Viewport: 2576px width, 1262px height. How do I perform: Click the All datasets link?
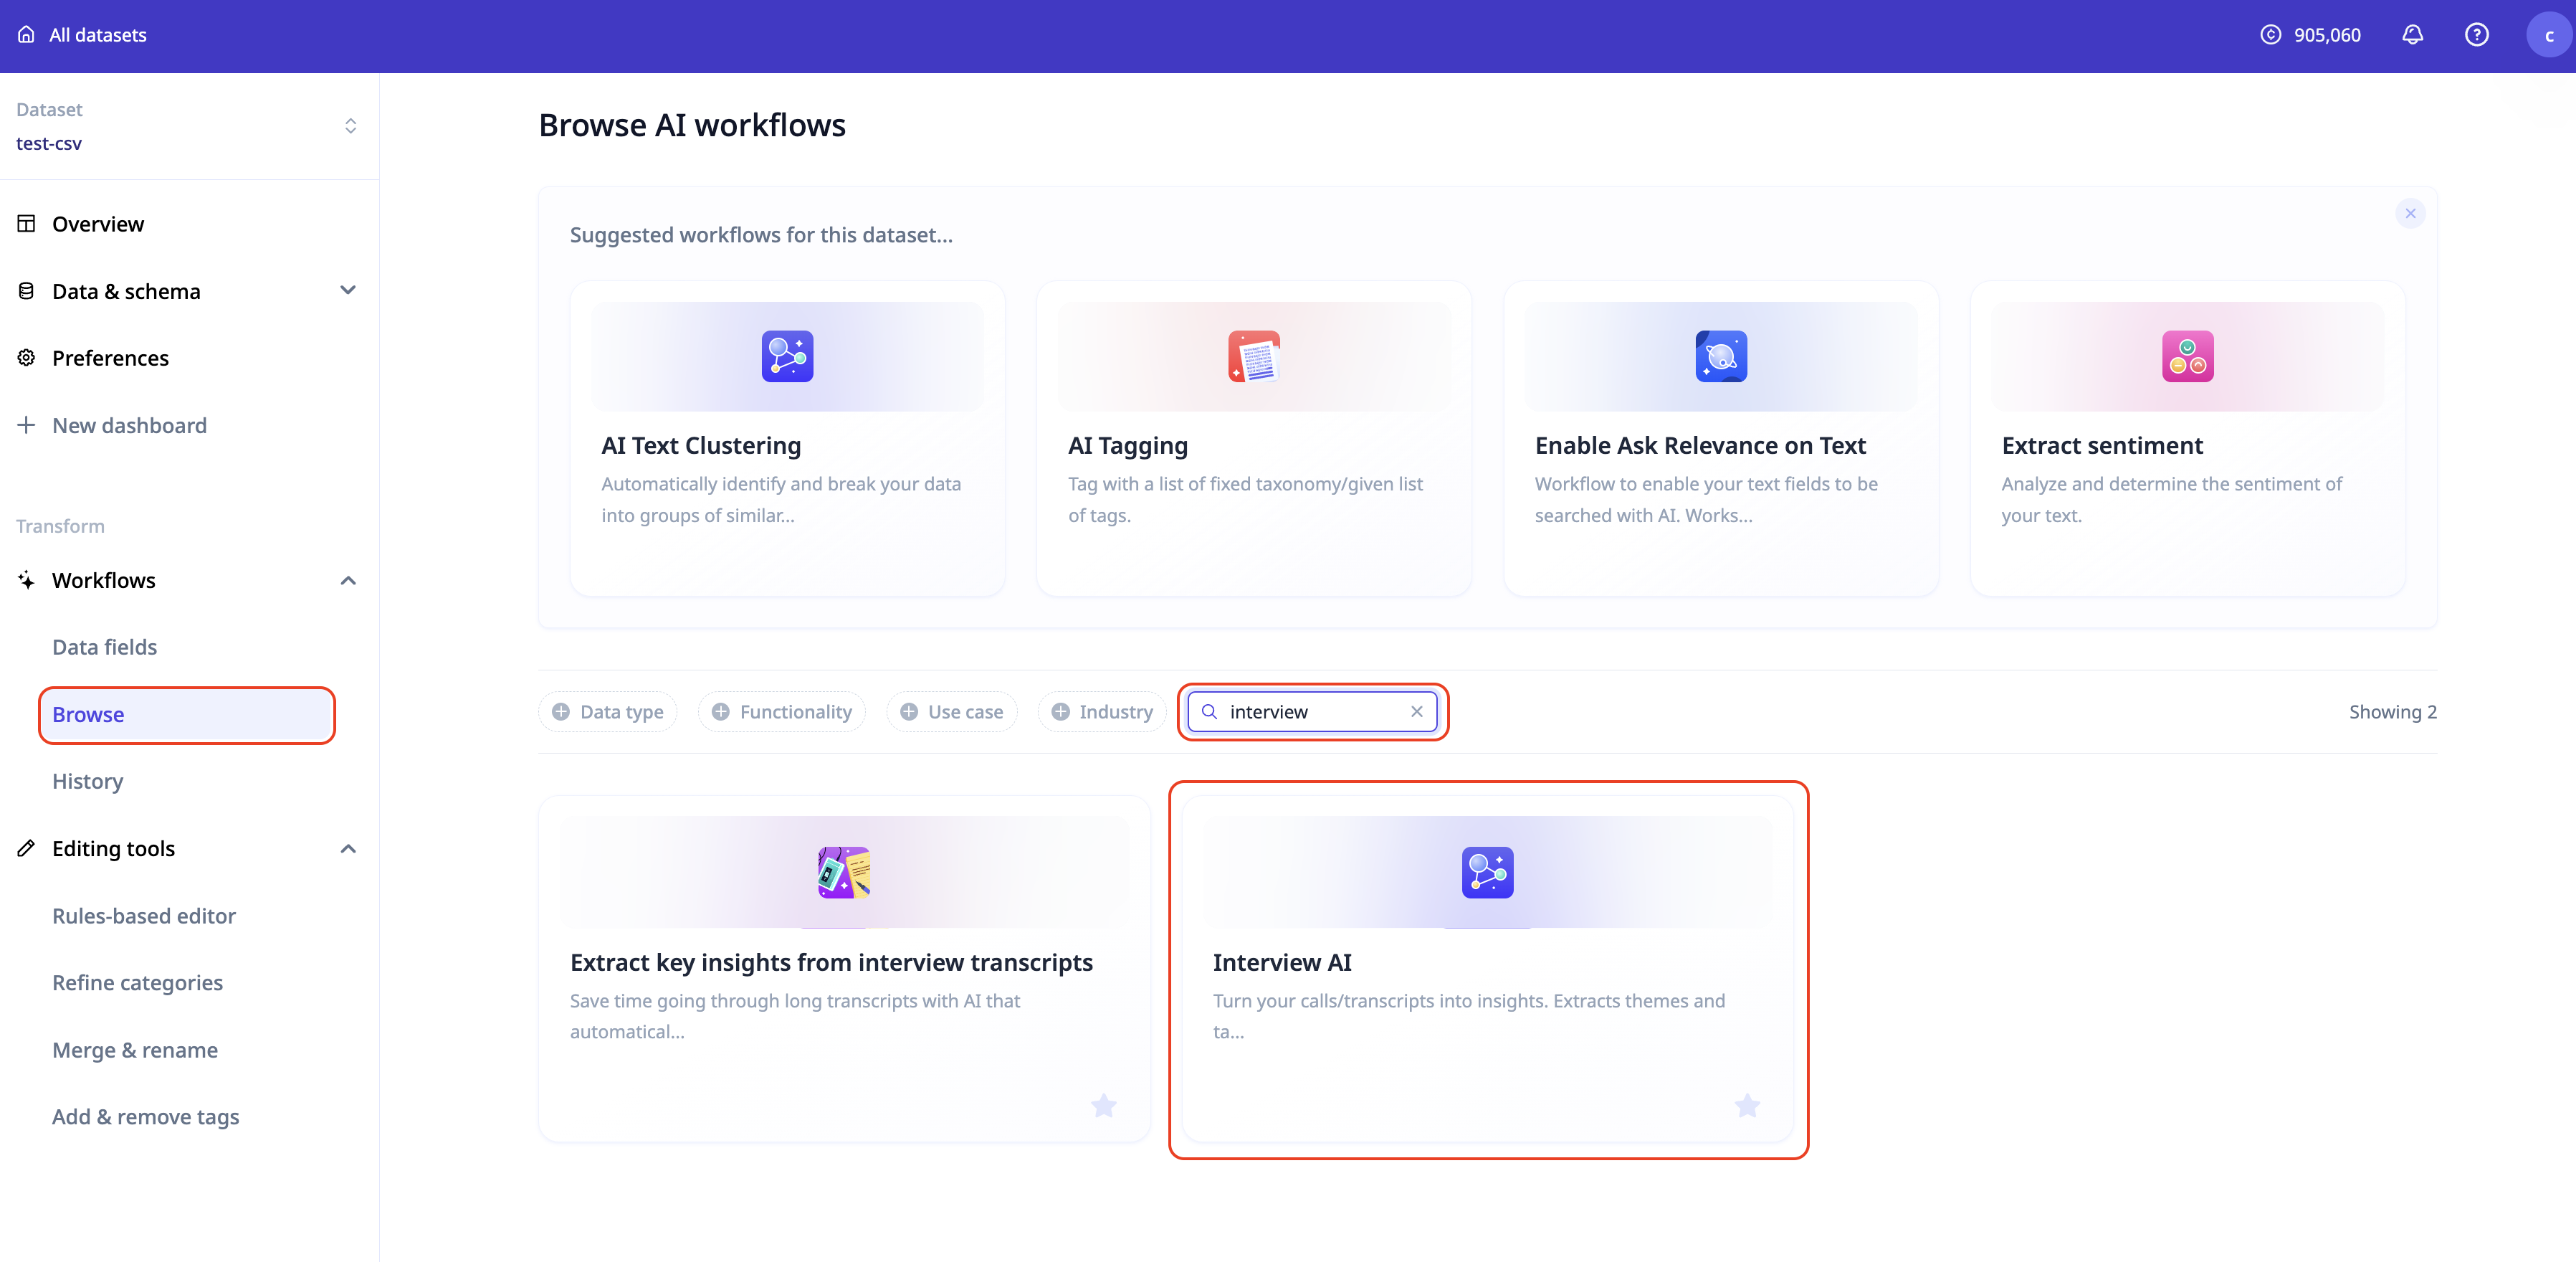click(x=97, y=35)
